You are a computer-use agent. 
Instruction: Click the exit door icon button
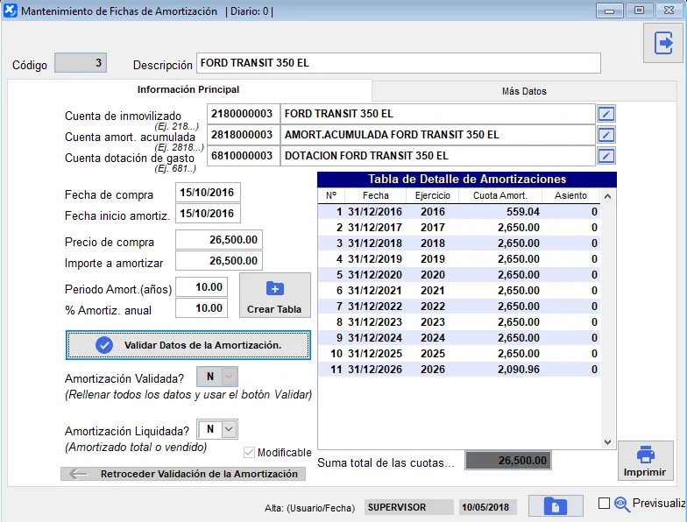[x=663, y=43]
